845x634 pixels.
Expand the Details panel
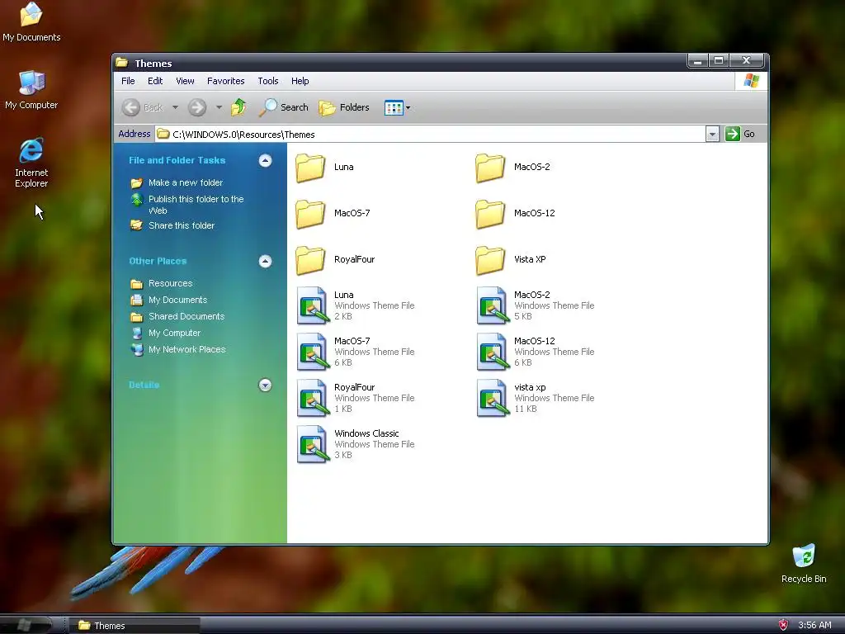265,385
